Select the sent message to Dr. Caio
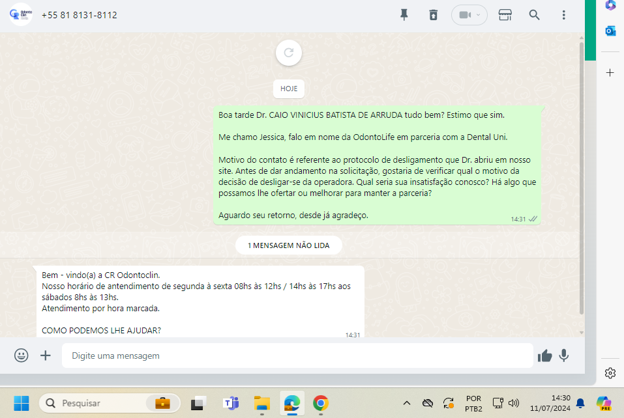 point(378,165)
